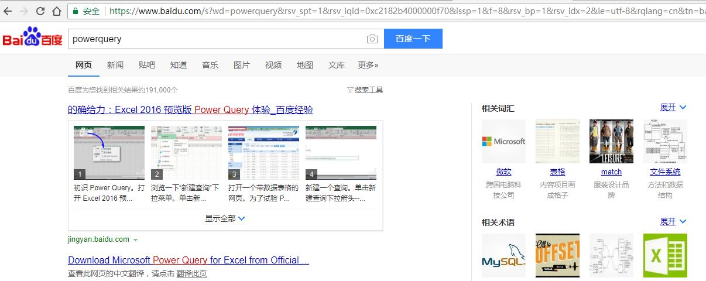Click the 文件系统 diagram thumbnail
706x281 pixels.
coord(665,141)
